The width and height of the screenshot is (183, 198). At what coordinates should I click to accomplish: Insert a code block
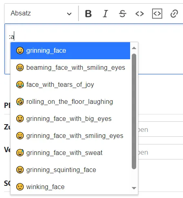tap(157, 13)
